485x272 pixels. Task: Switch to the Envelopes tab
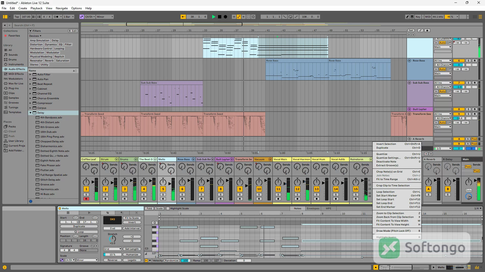[x=313, y=209]
